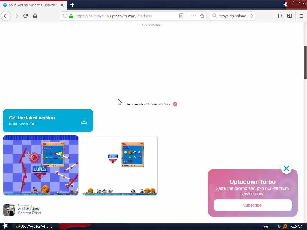Focus the search box with ptoys download
307x230 pixels.
tap(233, 16)
